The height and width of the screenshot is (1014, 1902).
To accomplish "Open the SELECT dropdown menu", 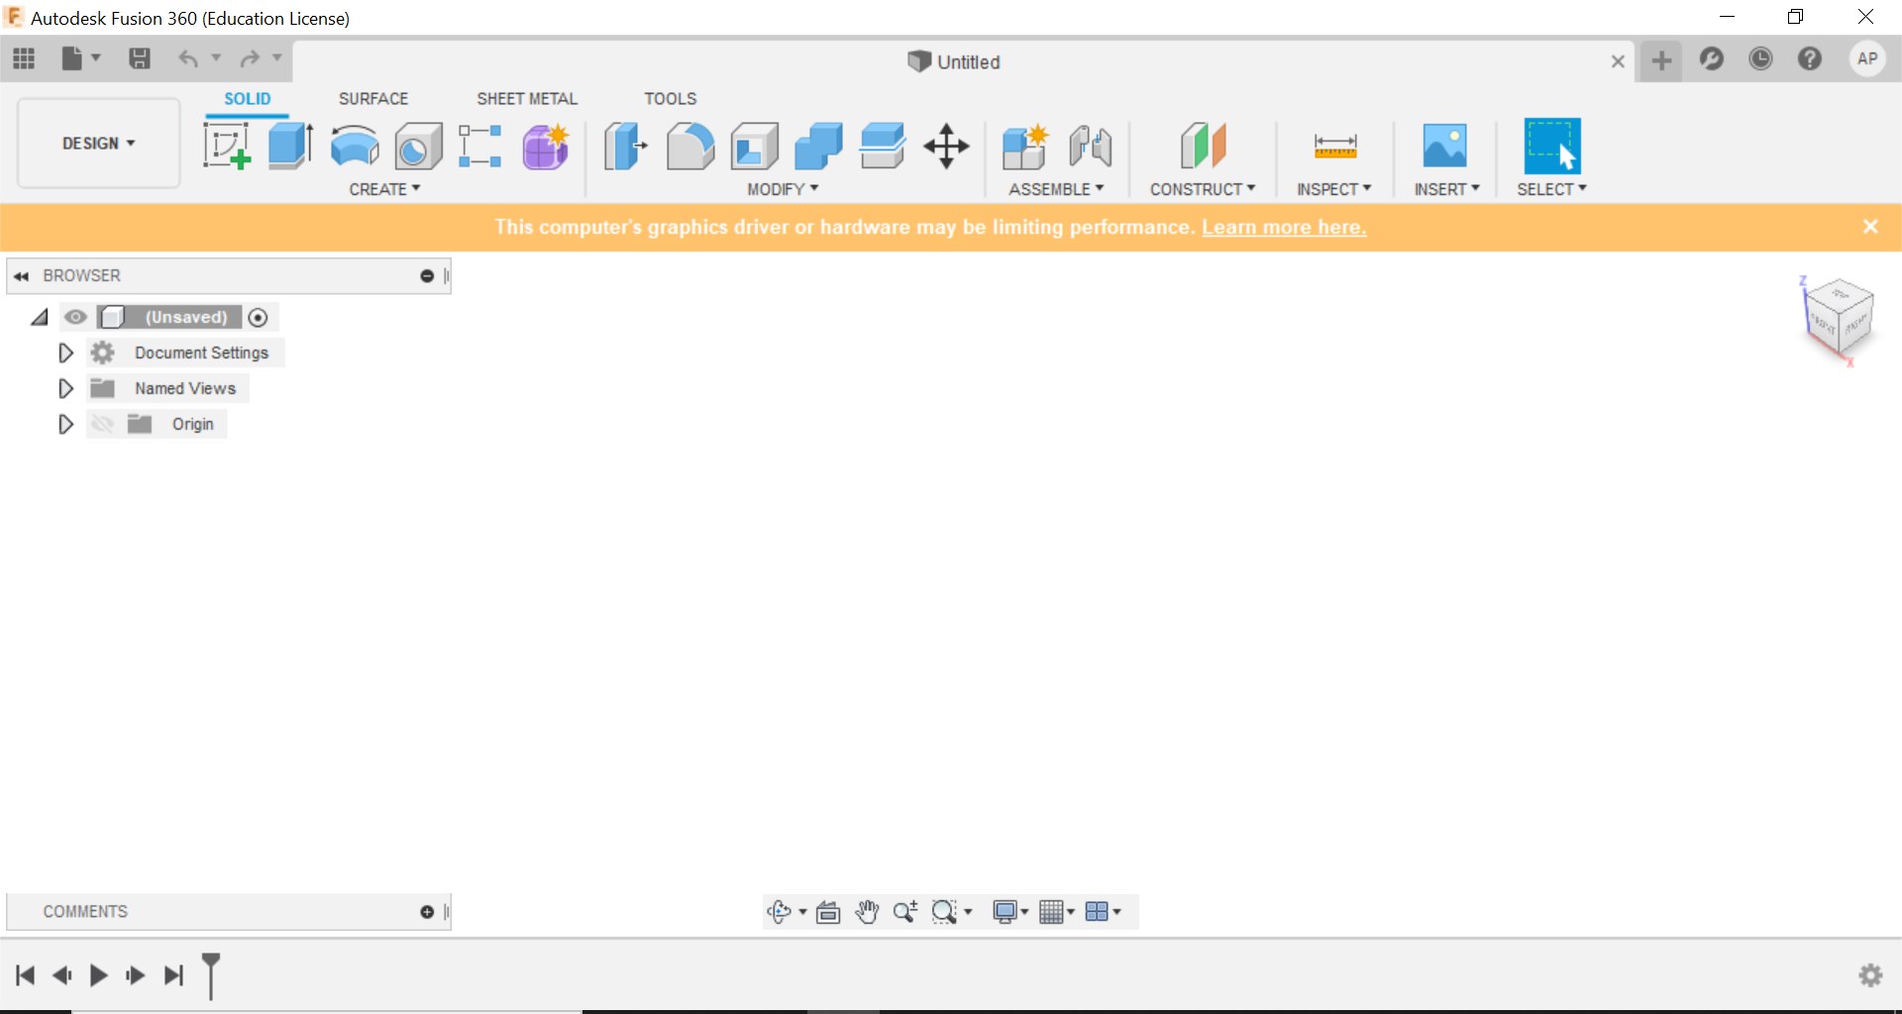I will tap(1551, 189).
